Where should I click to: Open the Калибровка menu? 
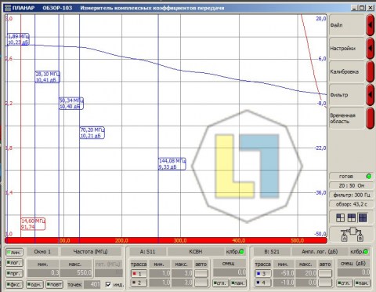(x=347, y=71)
